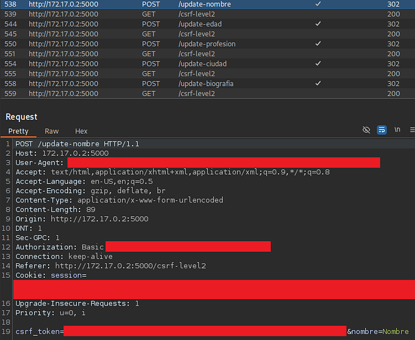The width and height of the screenshot is (415, 340).
Task: Click the Accept header line
Action: coord(173,172)
